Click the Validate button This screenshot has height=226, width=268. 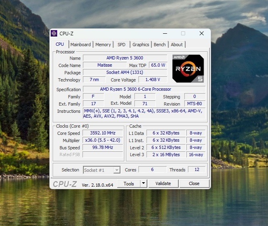(163, 183)
